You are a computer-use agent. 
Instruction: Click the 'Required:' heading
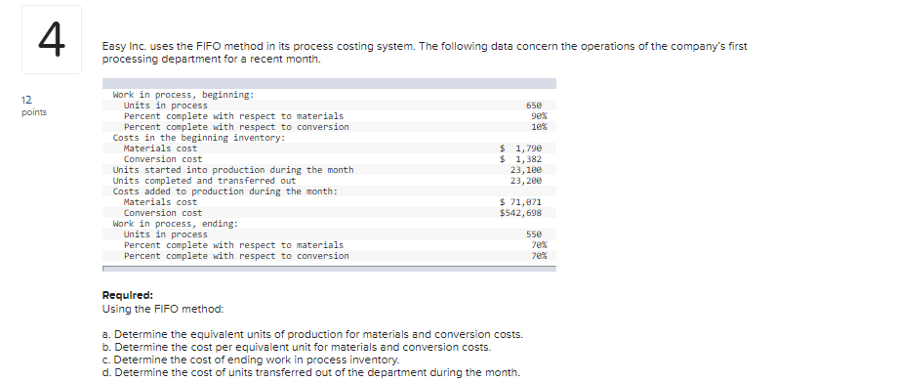tap(128, 296)
